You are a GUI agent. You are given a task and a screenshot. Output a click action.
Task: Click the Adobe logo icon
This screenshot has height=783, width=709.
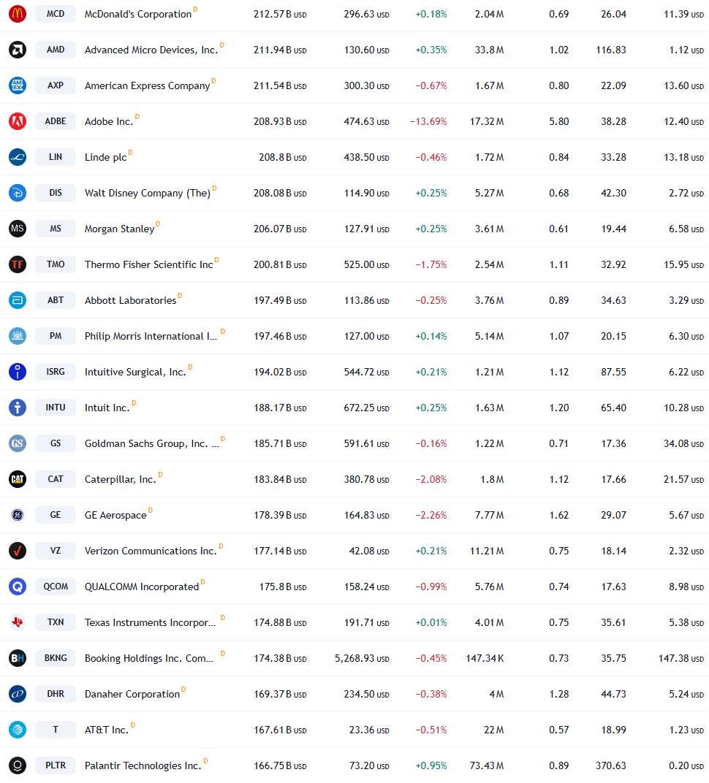(x=18, y=121)
